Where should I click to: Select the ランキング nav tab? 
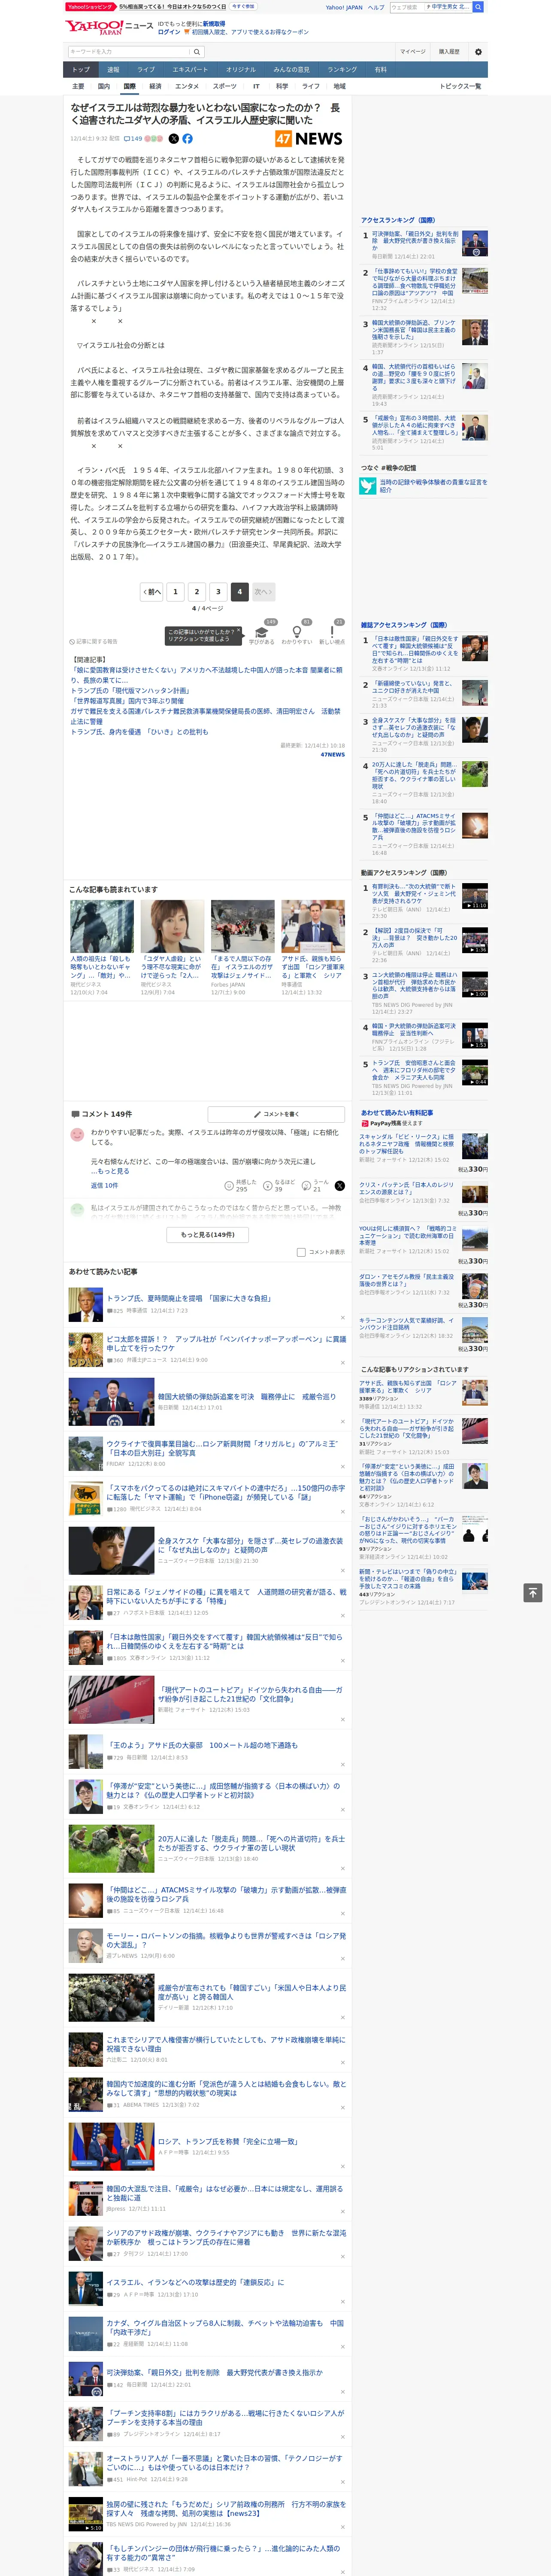[x=342, y=70]
